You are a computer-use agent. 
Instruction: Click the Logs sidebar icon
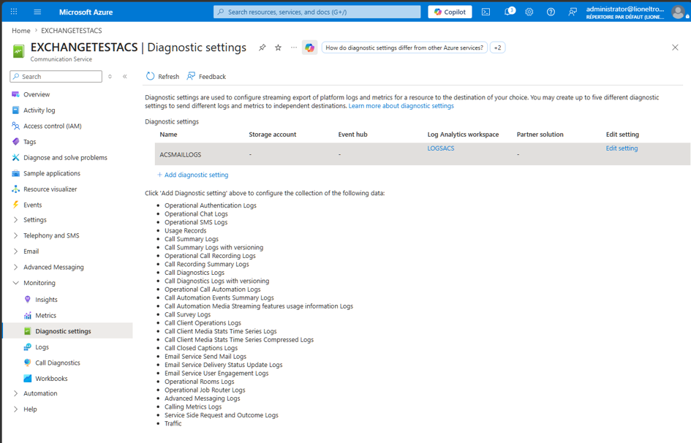click(x=27, y=347)
